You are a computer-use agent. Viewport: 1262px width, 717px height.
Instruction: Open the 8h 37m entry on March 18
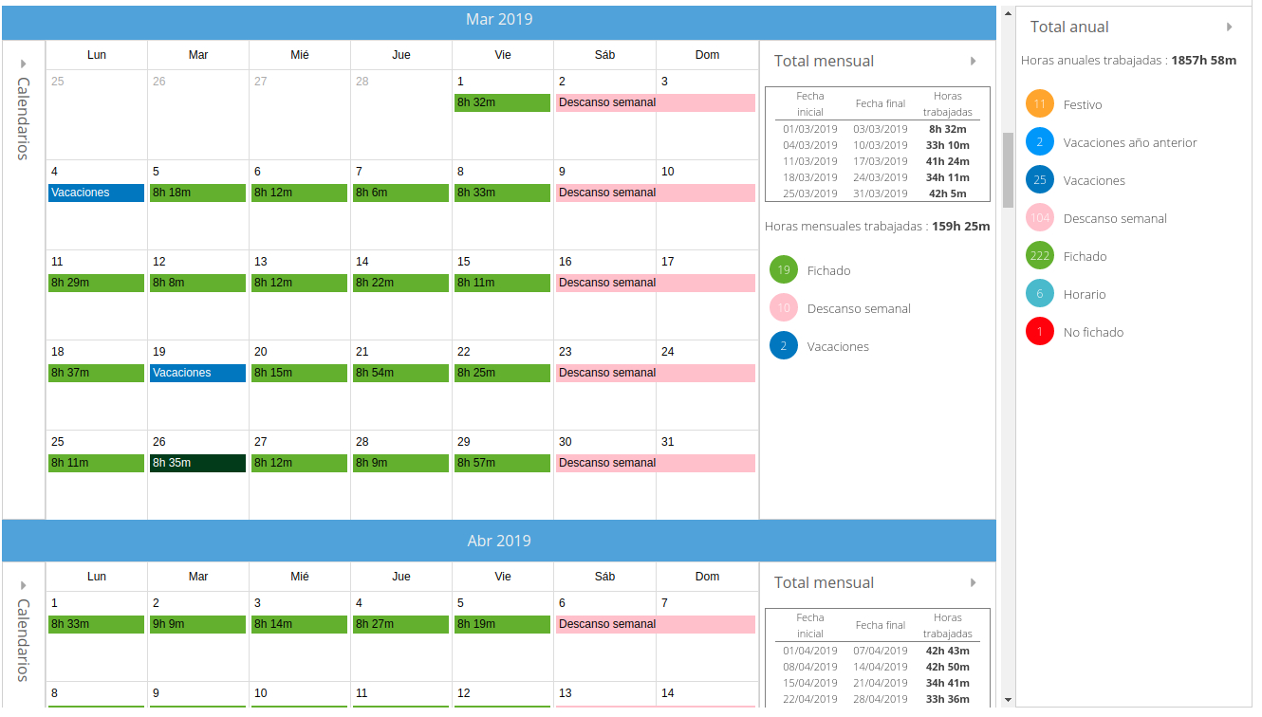[97, 373]
